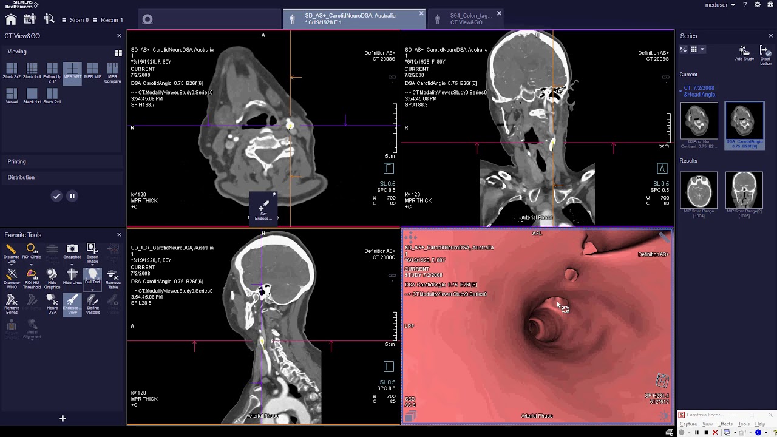This screenshot has width=777, height=437.
Task: Open Full Text dropdown arrow
Action: (x=92, y=288)
